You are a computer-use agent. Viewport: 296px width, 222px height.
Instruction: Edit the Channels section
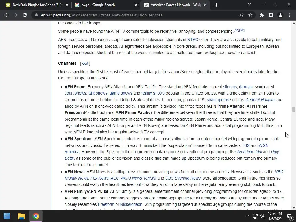(85, 63)
